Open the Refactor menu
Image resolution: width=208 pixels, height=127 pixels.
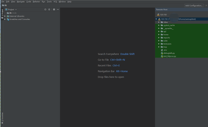[x=36, y=2]
